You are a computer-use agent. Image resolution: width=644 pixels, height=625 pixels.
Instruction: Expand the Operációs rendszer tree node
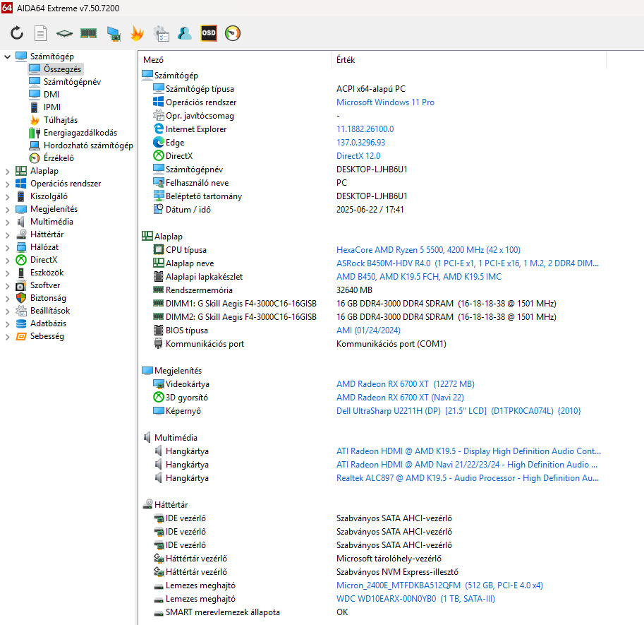pos(7,184)
